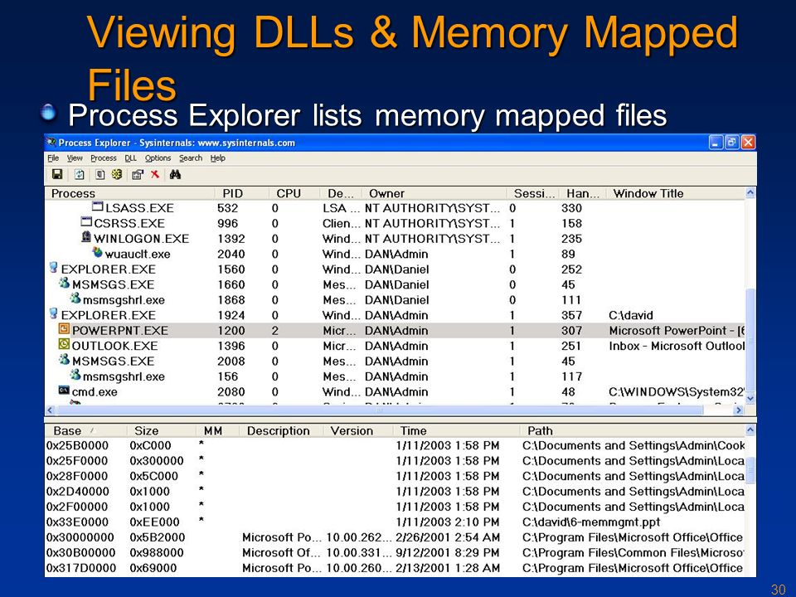This screenshot has height=597, width=796.
Task: Click the CSRSS.EXE process icon
Action: [86, 222]
